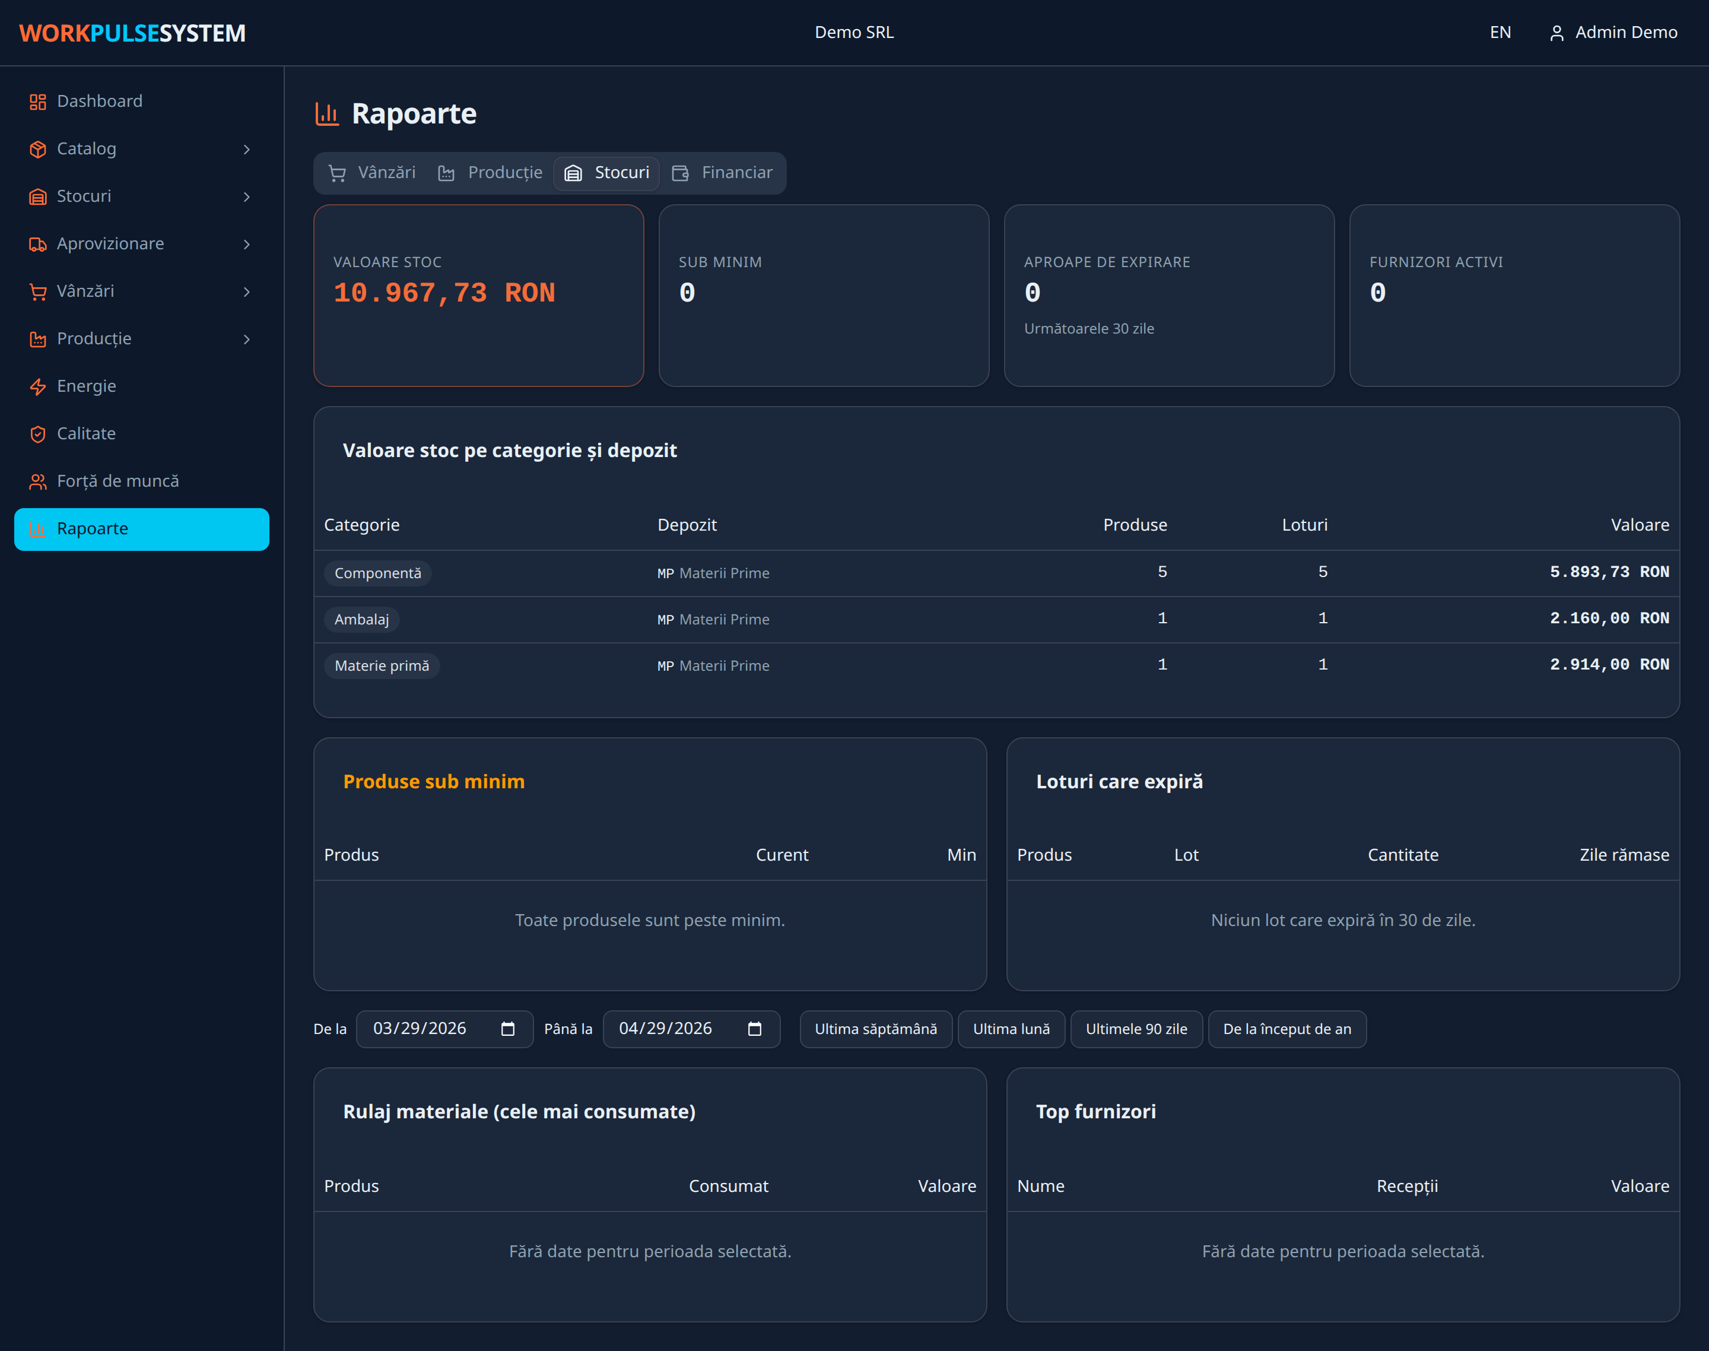Switch to the Vânzări report tab
Viewport: 1709px width, 1351px height.
371,173
